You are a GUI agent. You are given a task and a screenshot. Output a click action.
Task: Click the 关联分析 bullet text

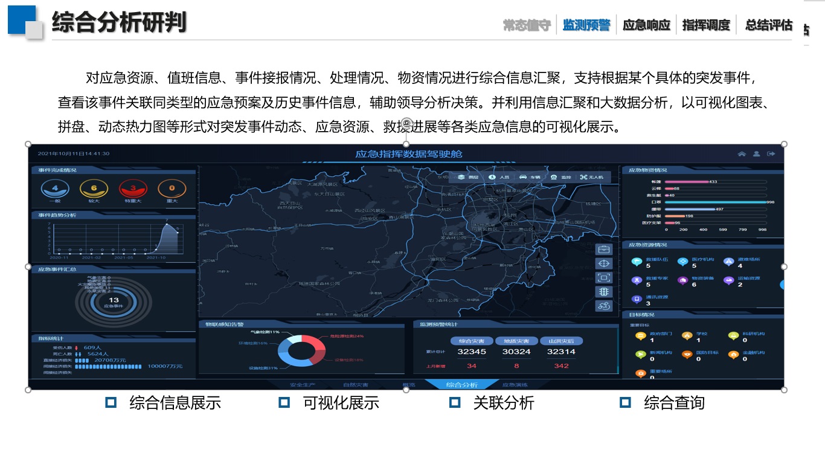click(504, 403)
